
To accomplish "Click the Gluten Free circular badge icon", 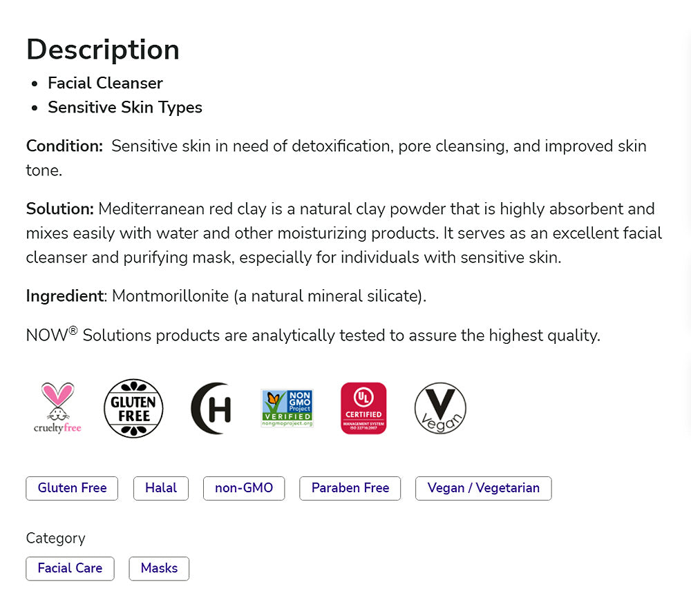I will tap(133, 408).
